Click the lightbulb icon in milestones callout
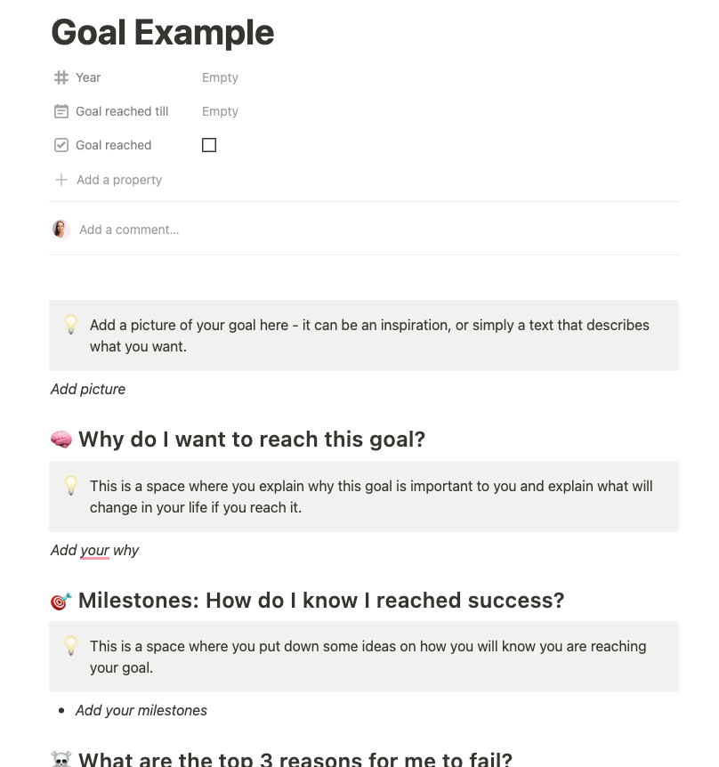This screenshot has height=767, width=719. point(71,647)
